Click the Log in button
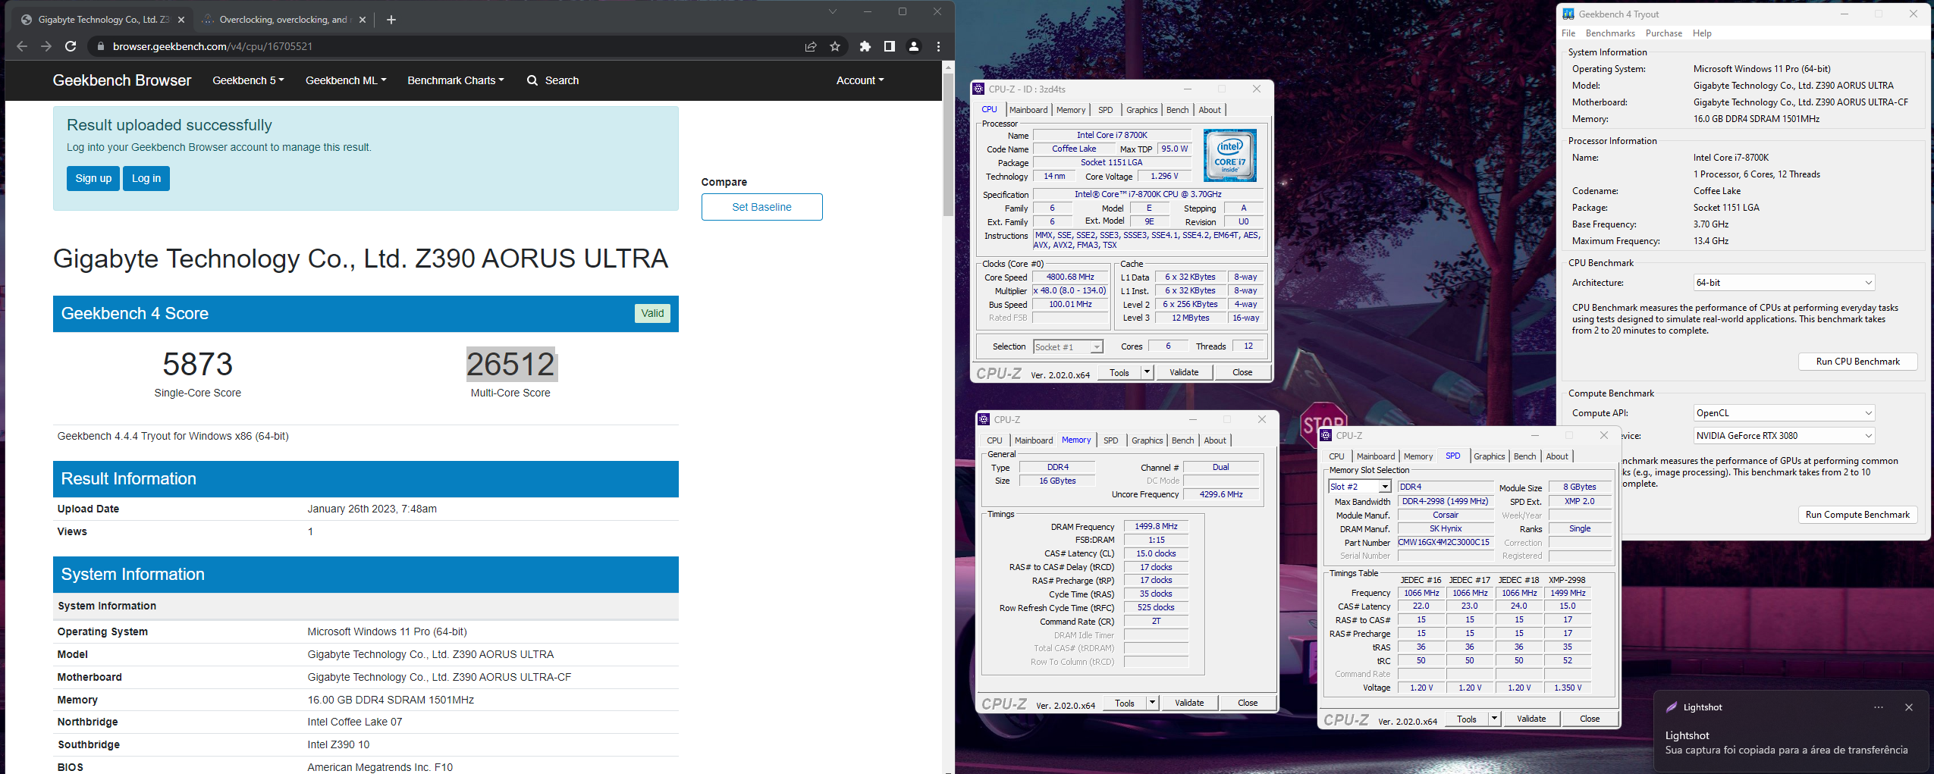 pyautogui.click(x=146, y=178)
